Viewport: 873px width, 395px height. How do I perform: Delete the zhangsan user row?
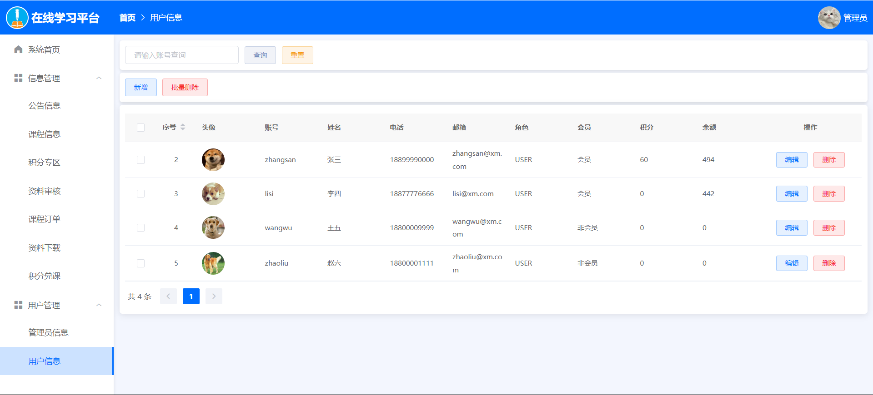[x=829, y=160]
